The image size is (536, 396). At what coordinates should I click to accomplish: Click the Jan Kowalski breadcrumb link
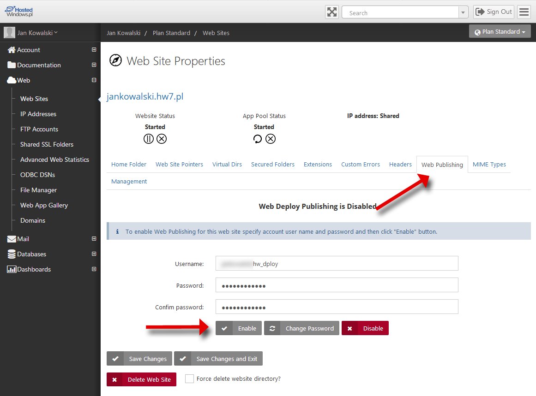pos(123,33)
